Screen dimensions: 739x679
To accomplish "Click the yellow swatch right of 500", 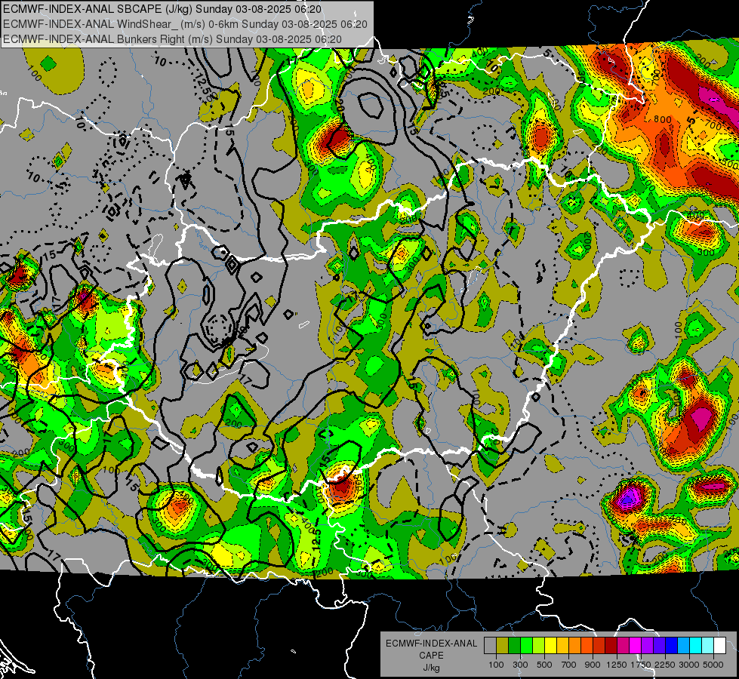I will click(550, 646).
